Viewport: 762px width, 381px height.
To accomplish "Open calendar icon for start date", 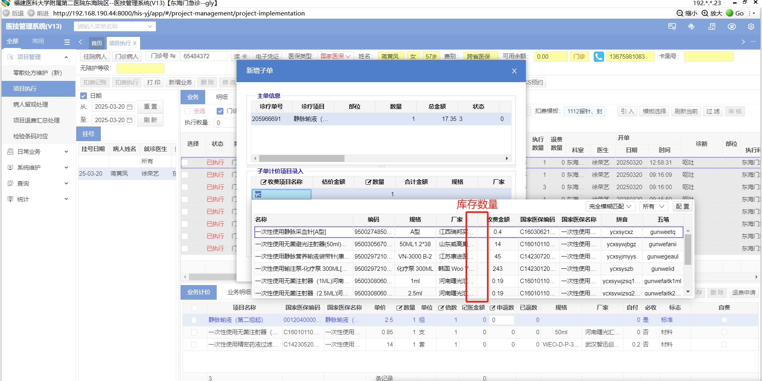I will point(129,107).
